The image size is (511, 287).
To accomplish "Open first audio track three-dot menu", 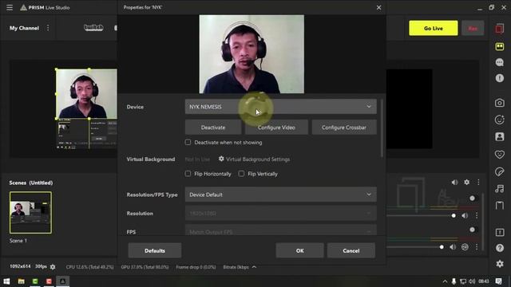I will click(477, 215).
